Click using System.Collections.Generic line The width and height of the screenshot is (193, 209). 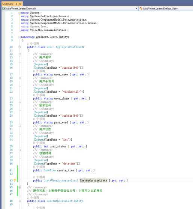click(x=46, y=16)
